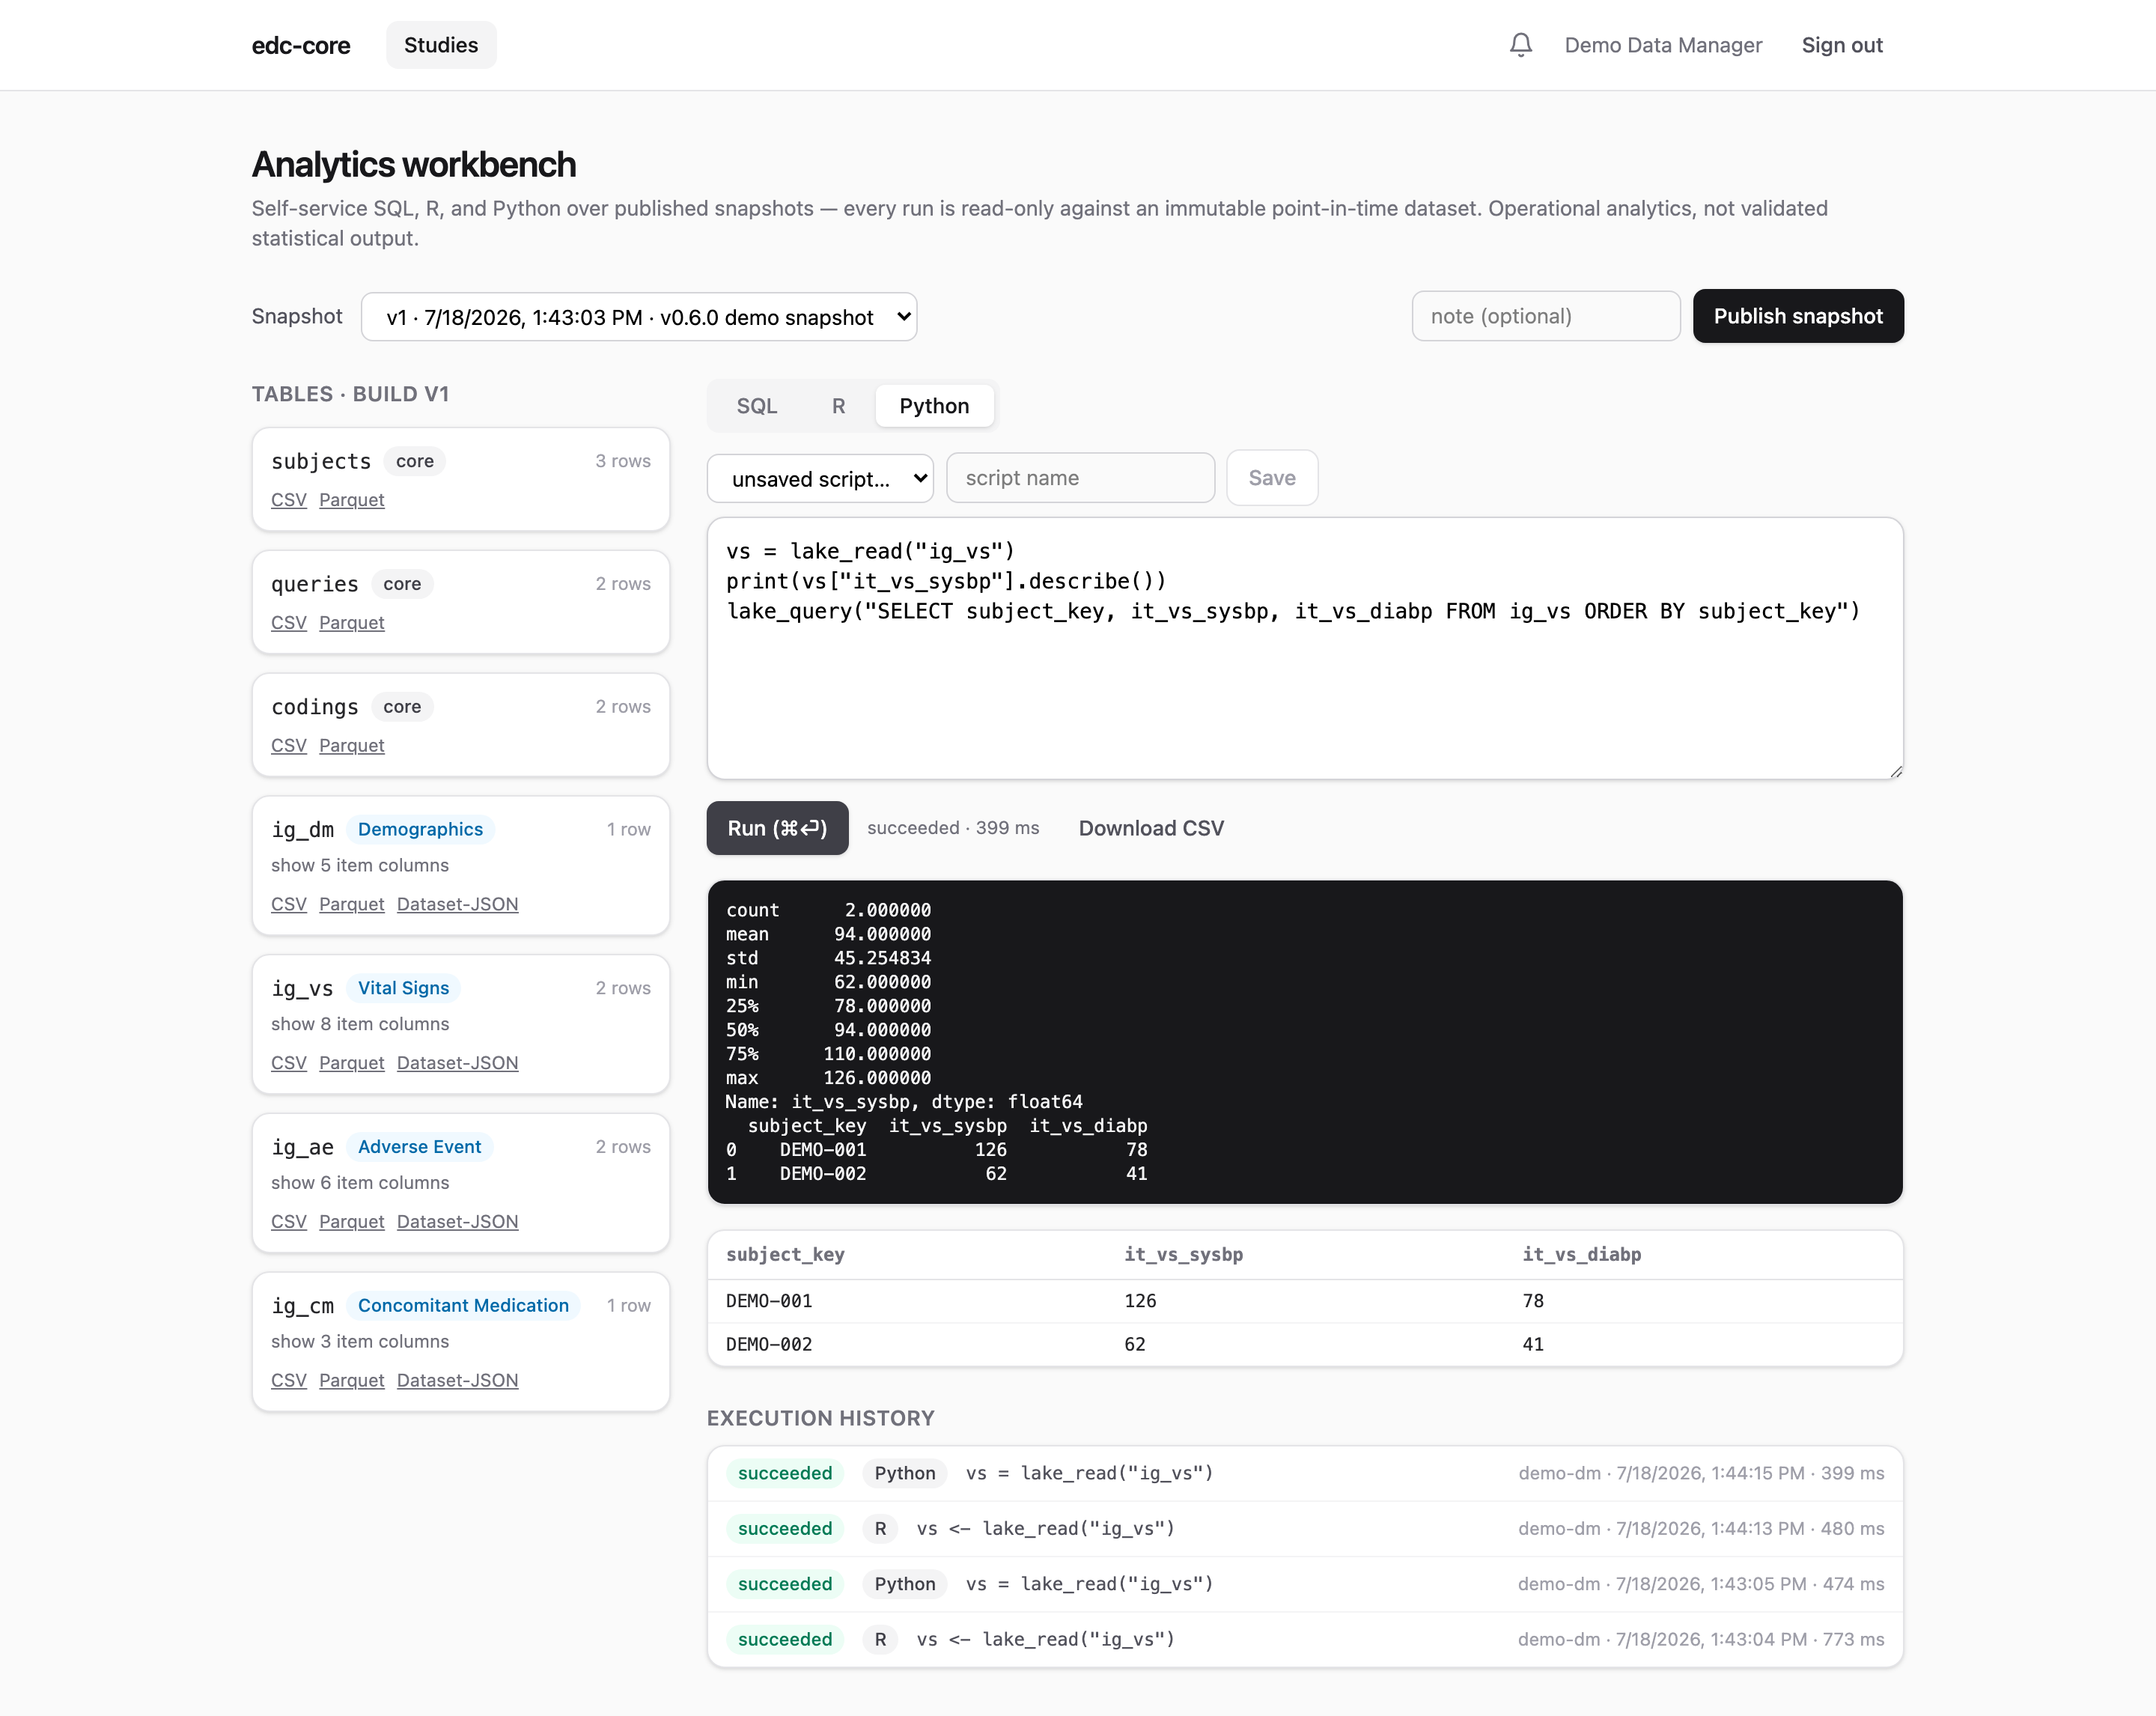Download ig_vs as Dataset-JSON
Viewport: 2156px width, 1716px height.
tap(457, 1063)
